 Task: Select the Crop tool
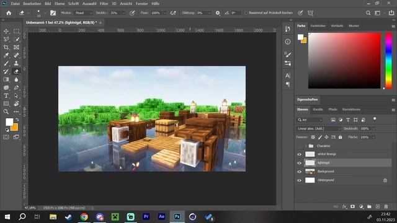[6, 47]
